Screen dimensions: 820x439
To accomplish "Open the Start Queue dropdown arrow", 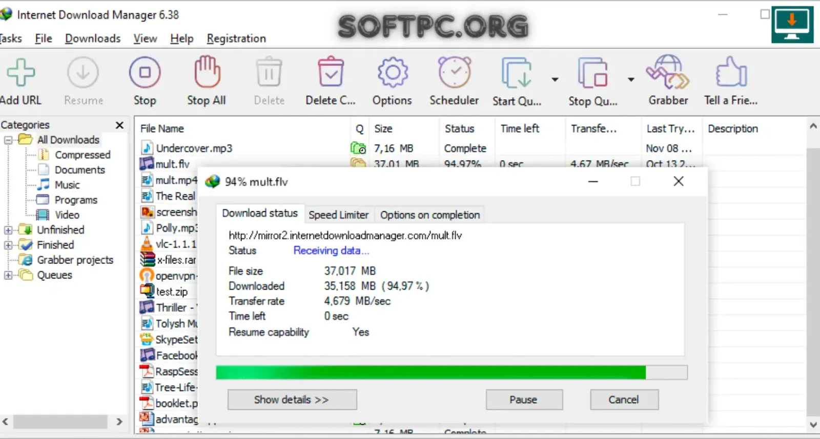I will point(555,79).
